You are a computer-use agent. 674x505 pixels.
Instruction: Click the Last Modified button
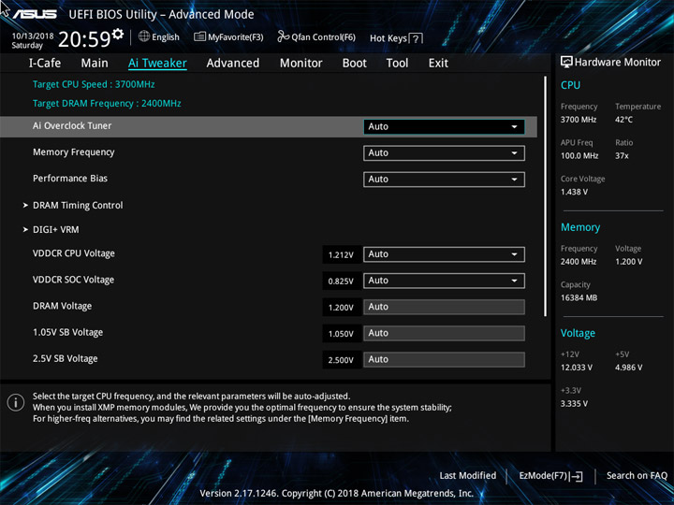(468, 476)
